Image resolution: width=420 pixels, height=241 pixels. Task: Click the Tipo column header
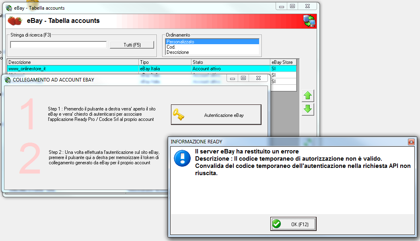pyautogui.click(x=165, y=62)
